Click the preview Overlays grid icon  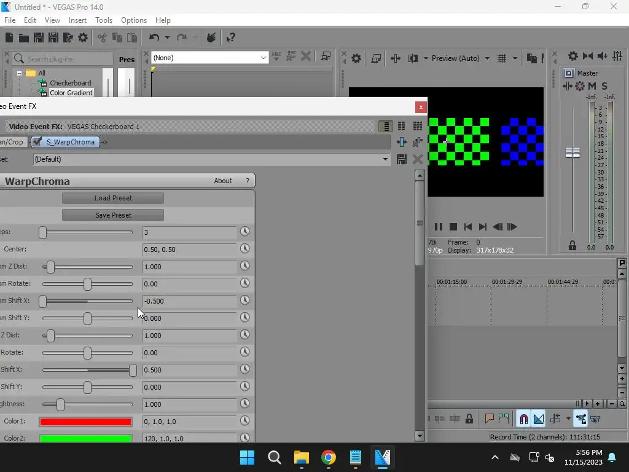[502, 58]
